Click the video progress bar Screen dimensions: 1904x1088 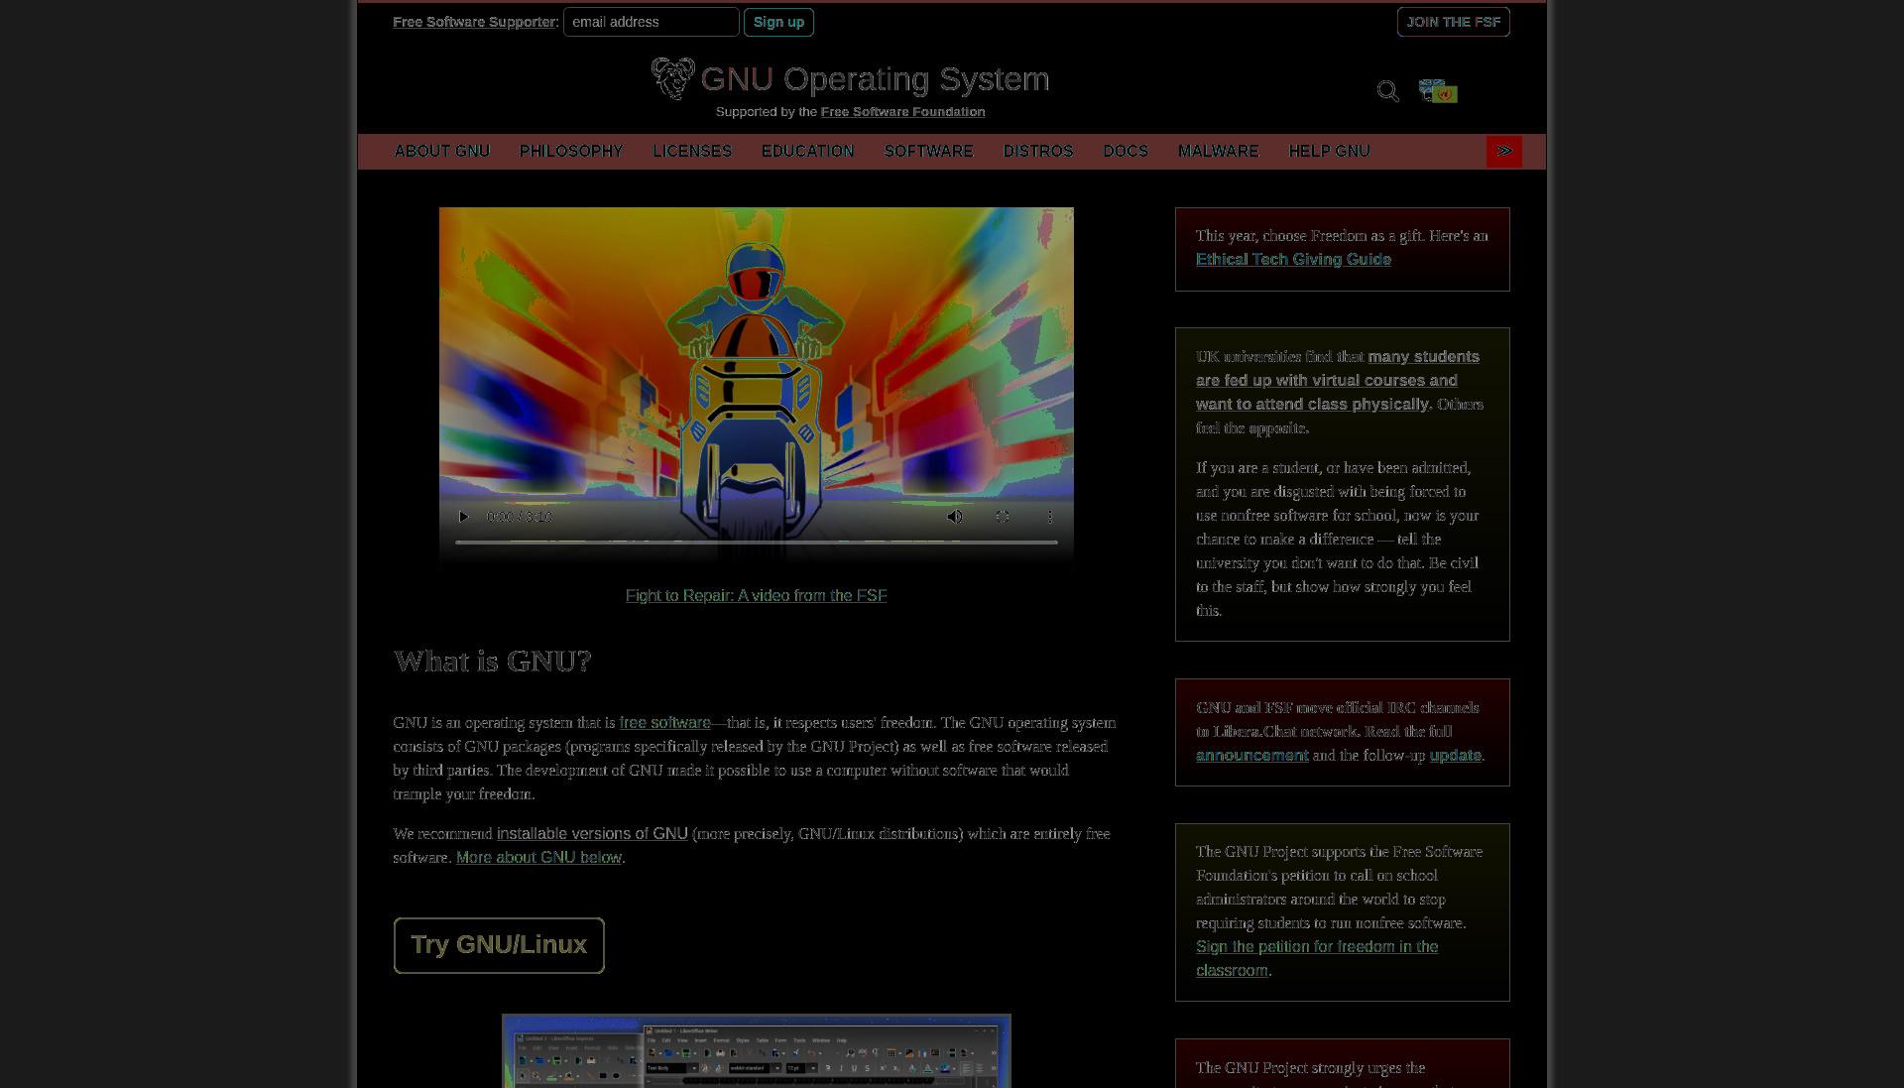(x=757, y=543)
